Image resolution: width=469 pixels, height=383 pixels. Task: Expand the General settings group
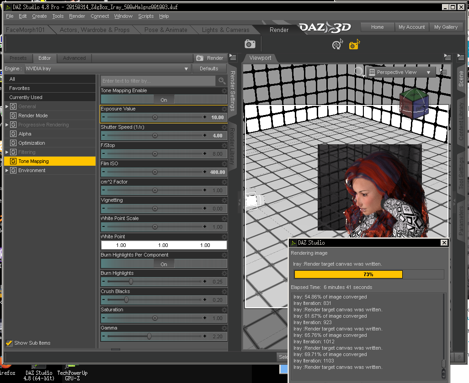click(7, 106)
